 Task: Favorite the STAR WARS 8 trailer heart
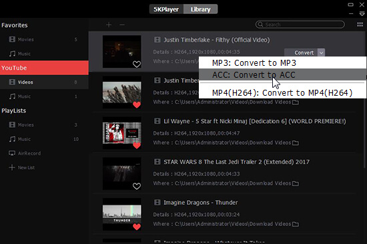(137, 186)
